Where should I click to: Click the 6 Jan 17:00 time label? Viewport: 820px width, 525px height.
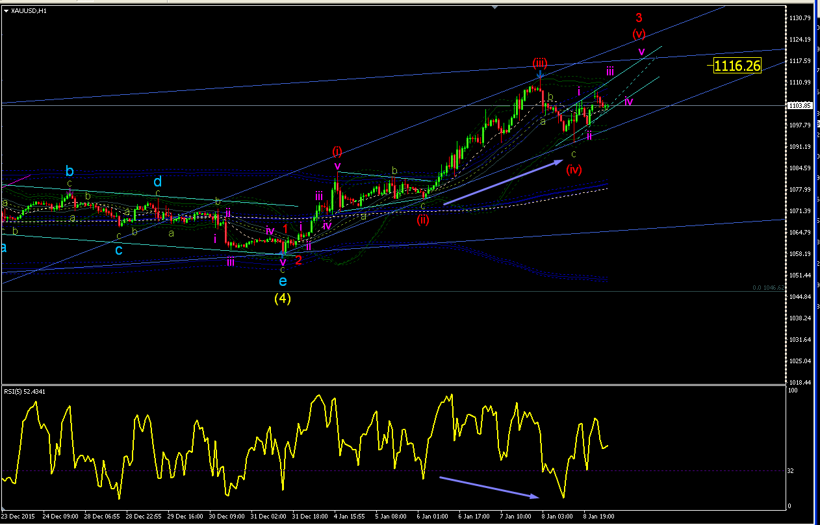(475, 517)
